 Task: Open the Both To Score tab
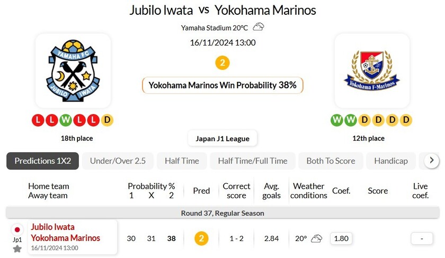pos(331,161)
